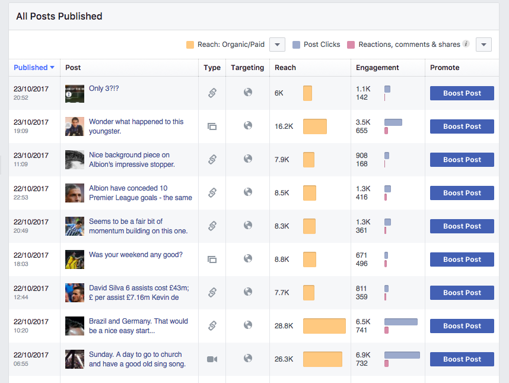509x383 pixels.
Task: Open the engagement metrics dropdown arrow
Action: (x=483, y=45)
